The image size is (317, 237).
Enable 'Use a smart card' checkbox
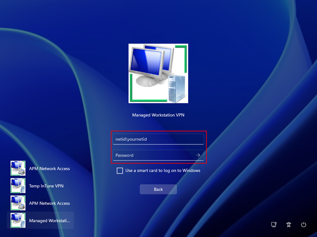[x=120, y=170]
